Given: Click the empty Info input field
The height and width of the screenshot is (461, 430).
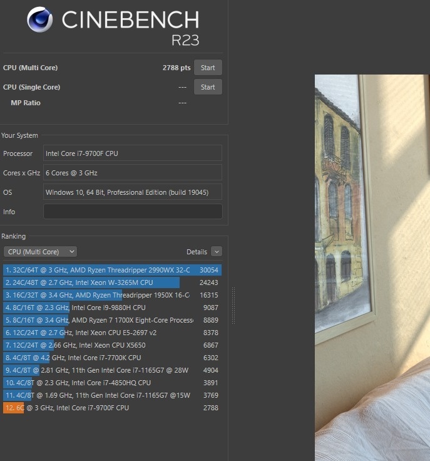Looking at the screenshot, I should coord(133,212).
